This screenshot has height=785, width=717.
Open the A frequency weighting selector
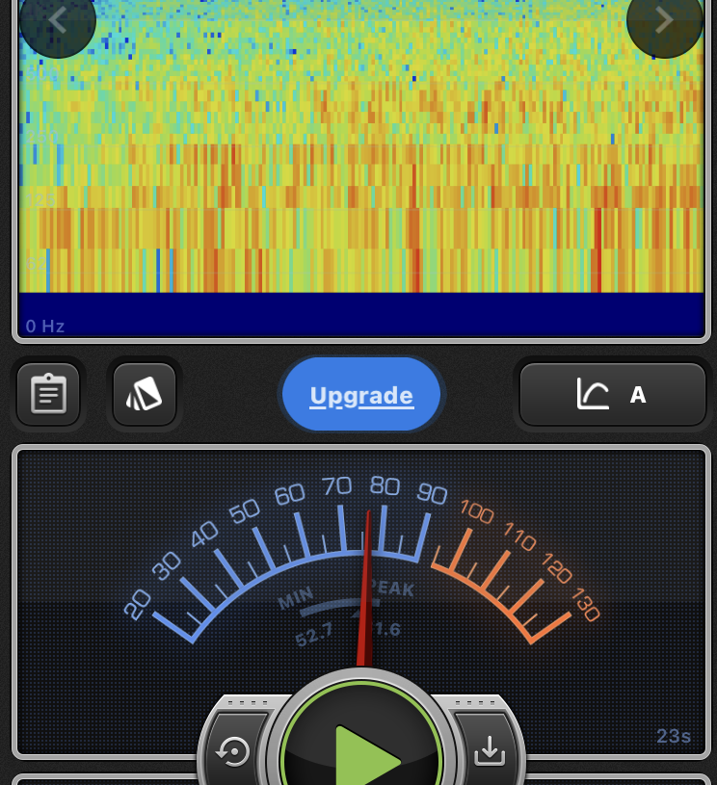637,394
